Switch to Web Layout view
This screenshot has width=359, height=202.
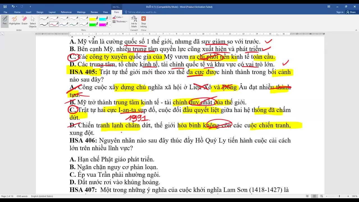[321, 196]
